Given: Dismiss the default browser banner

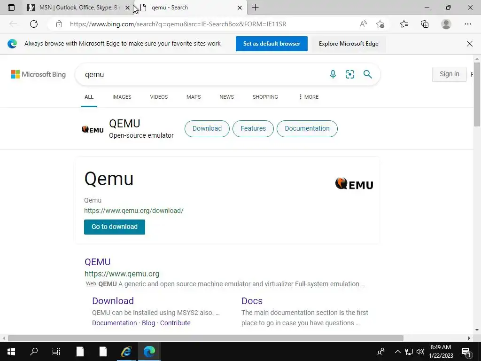Looking at the screenshot, I should 470,44.
